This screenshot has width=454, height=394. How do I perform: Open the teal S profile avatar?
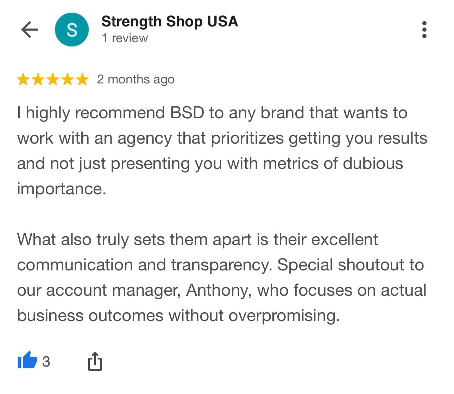coord(72,30)
